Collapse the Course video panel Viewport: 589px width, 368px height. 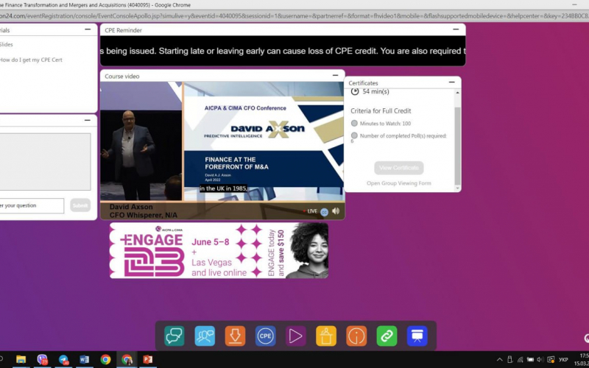point(335,76)
